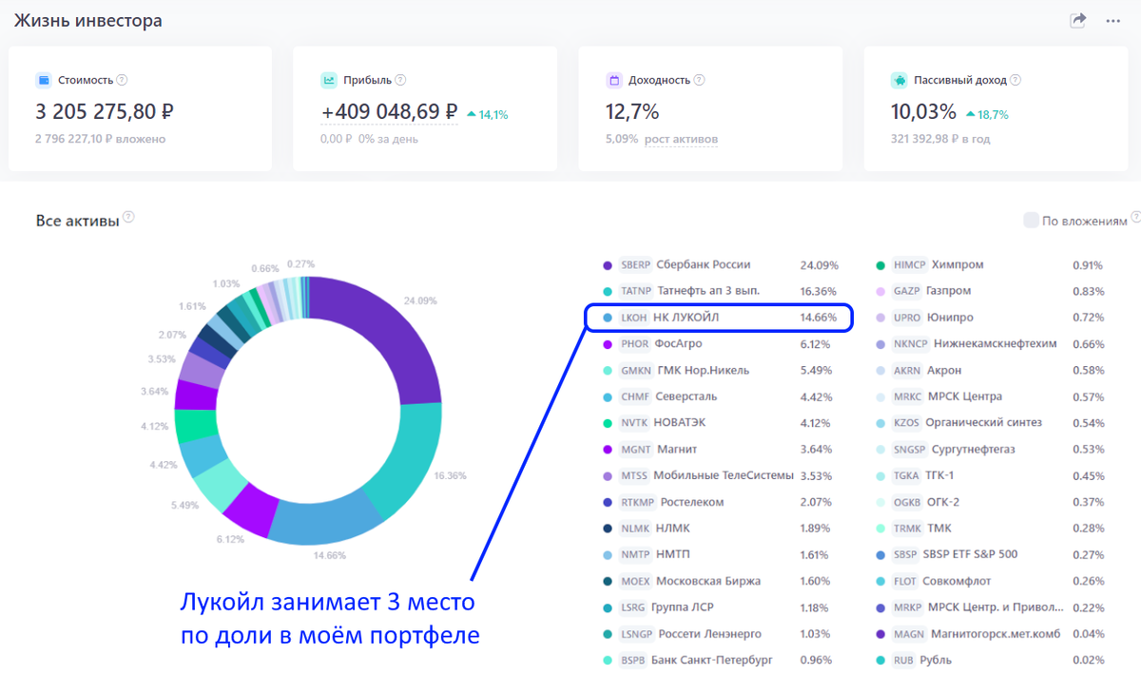The image size is (1141, 675).
Task: Click the help icon next to Прибыль
Action: (x=400, y=80)
